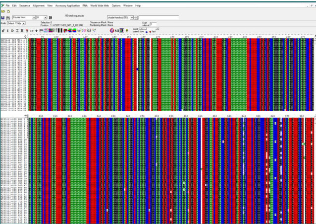Open the File menu
This screenshot has height=224, width=316.
7,5
